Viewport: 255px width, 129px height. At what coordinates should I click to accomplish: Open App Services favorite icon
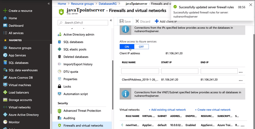(x=5, y=55)
